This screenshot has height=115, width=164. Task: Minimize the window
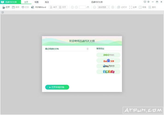click(153, 2)
